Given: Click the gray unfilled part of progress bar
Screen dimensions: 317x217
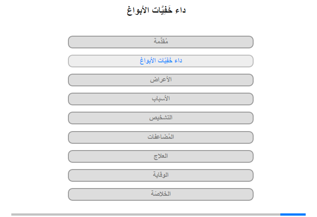Looking at the screenshot, I should click(146, 214).
